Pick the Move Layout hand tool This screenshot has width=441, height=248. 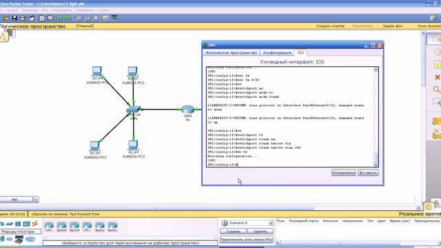click(x=437, y=52)
